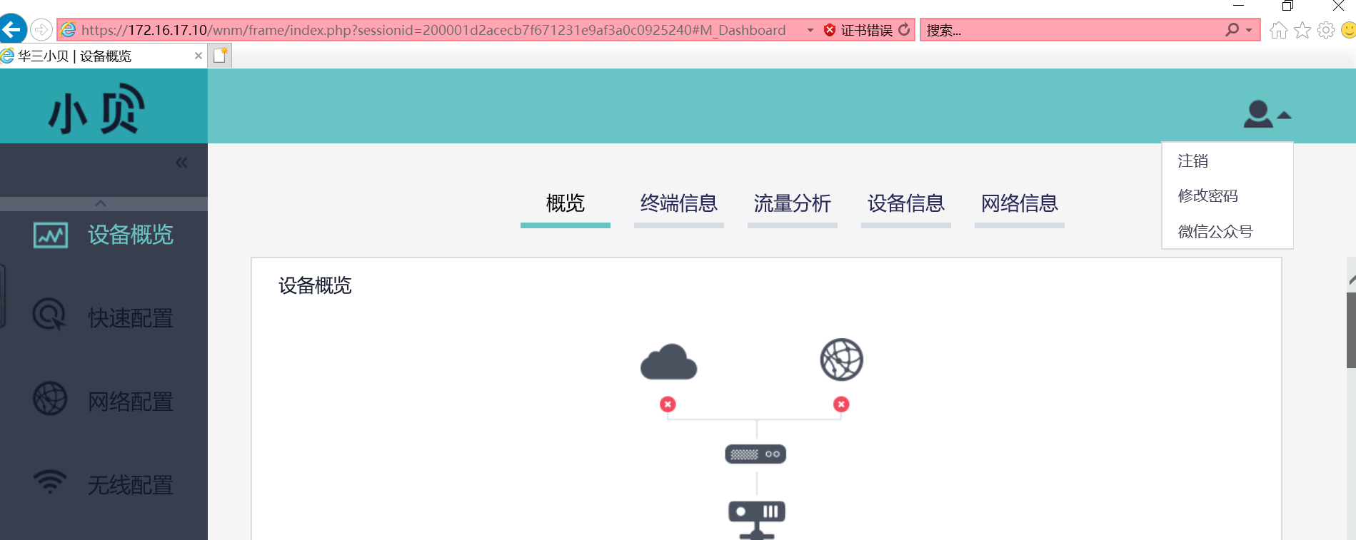Screen dimensions: 1356x540
Task: Click the router device icon in topology
Action: pyautogui.click(x=755, y=454)
